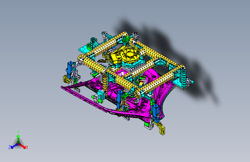250x162 pixels.
Task: Click the blue Z axis of the orientation triad
Action: (x=14, y=146)
